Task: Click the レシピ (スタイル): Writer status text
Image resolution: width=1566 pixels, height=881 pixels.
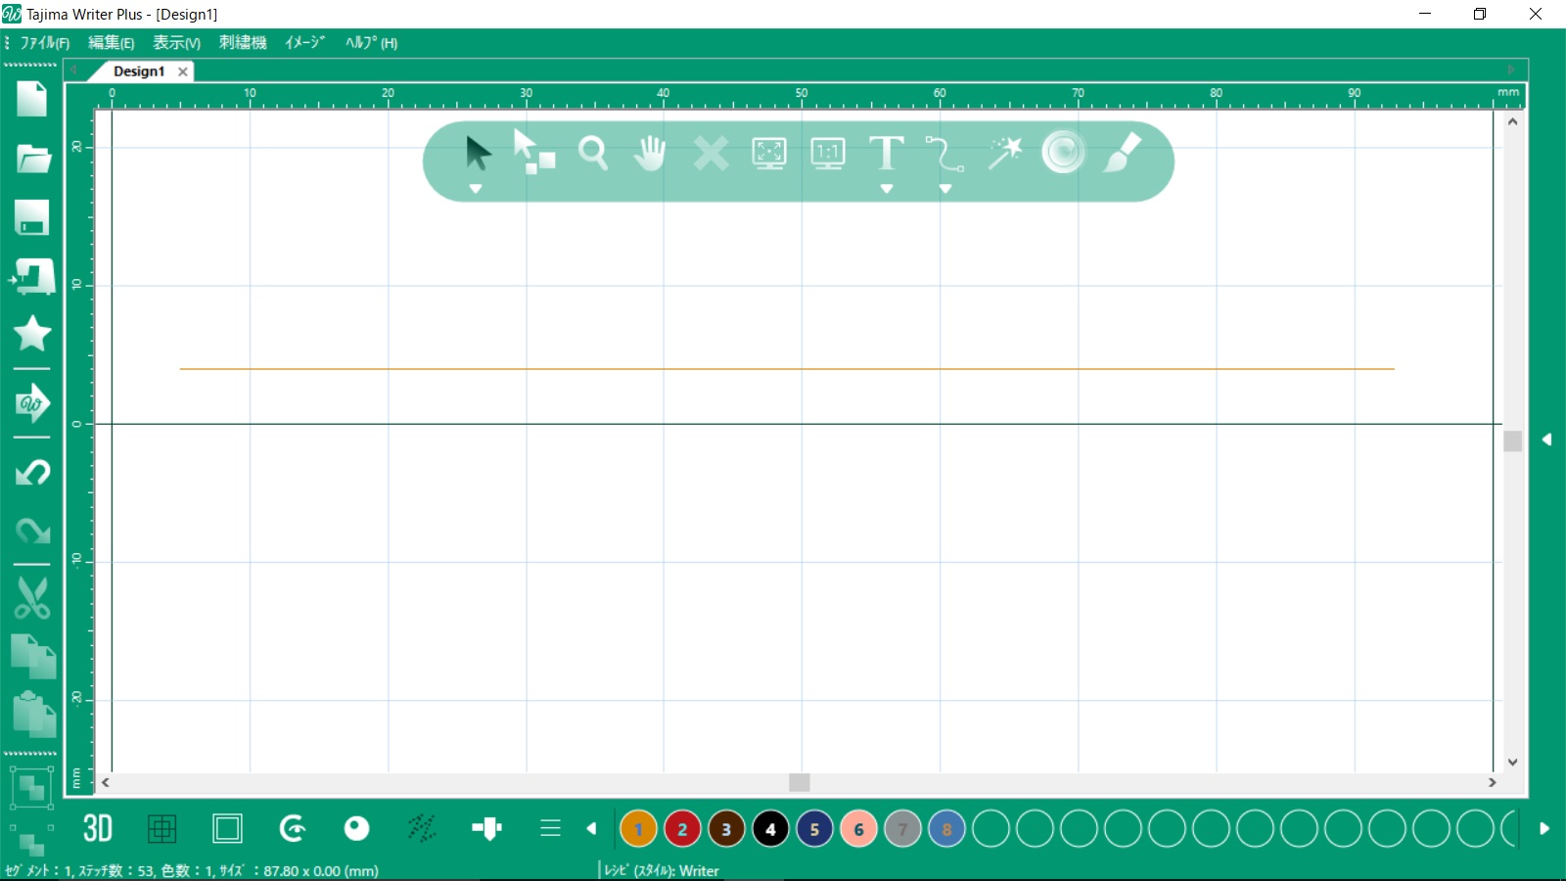Action: click(x=662, y=870)
